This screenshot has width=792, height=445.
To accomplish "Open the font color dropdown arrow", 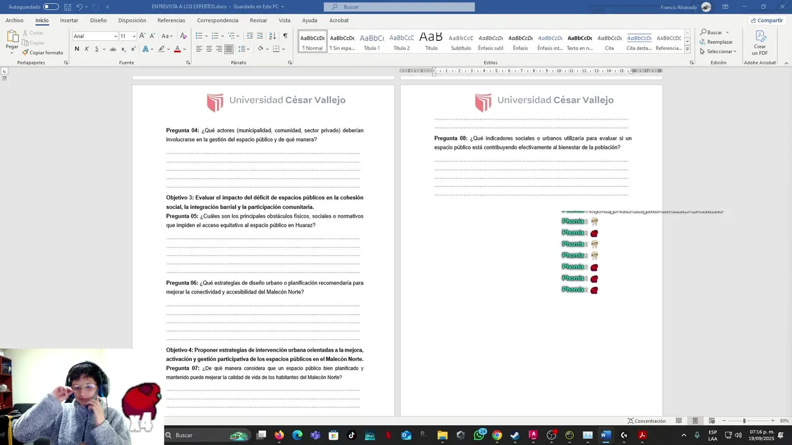I will 185,49.
